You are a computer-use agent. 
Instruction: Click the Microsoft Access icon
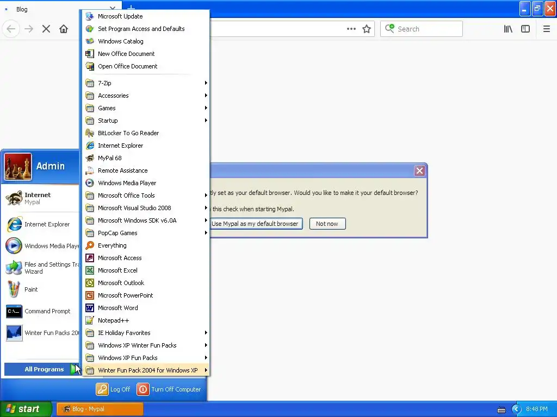90,258
